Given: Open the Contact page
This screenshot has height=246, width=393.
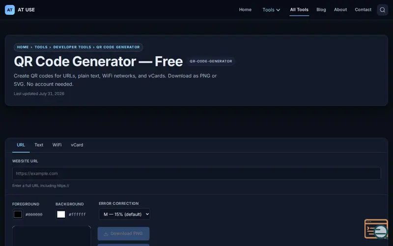Looking at the screenshot, I should (x=363, y=9).
